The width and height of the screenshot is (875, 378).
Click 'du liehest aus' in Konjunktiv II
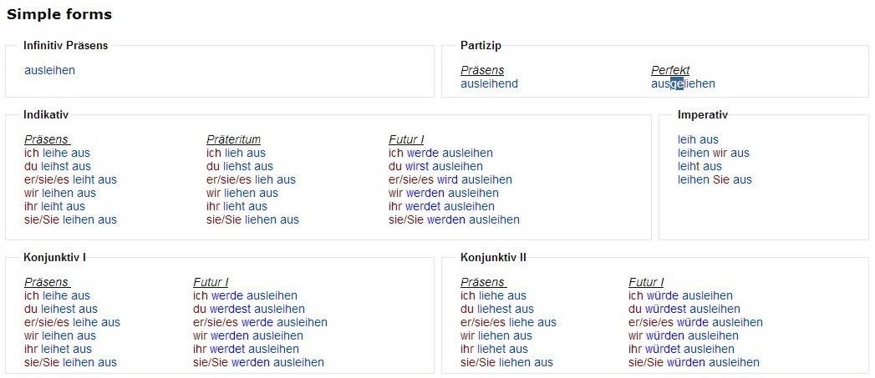click(x=496, y=309)
